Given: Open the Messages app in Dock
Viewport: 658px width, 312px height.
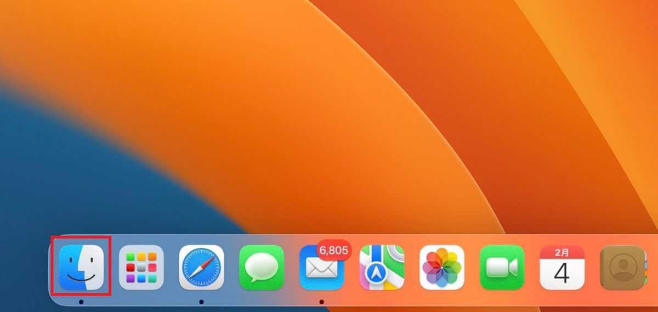Looking at the screenshot, I should pos(262,267).
